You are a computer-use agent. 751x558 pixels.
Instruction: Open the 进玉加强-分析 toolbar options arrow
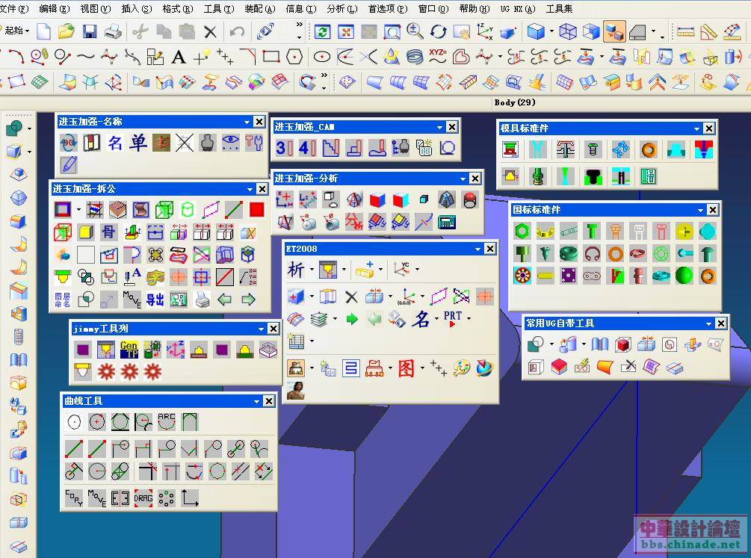pos(463,179)
